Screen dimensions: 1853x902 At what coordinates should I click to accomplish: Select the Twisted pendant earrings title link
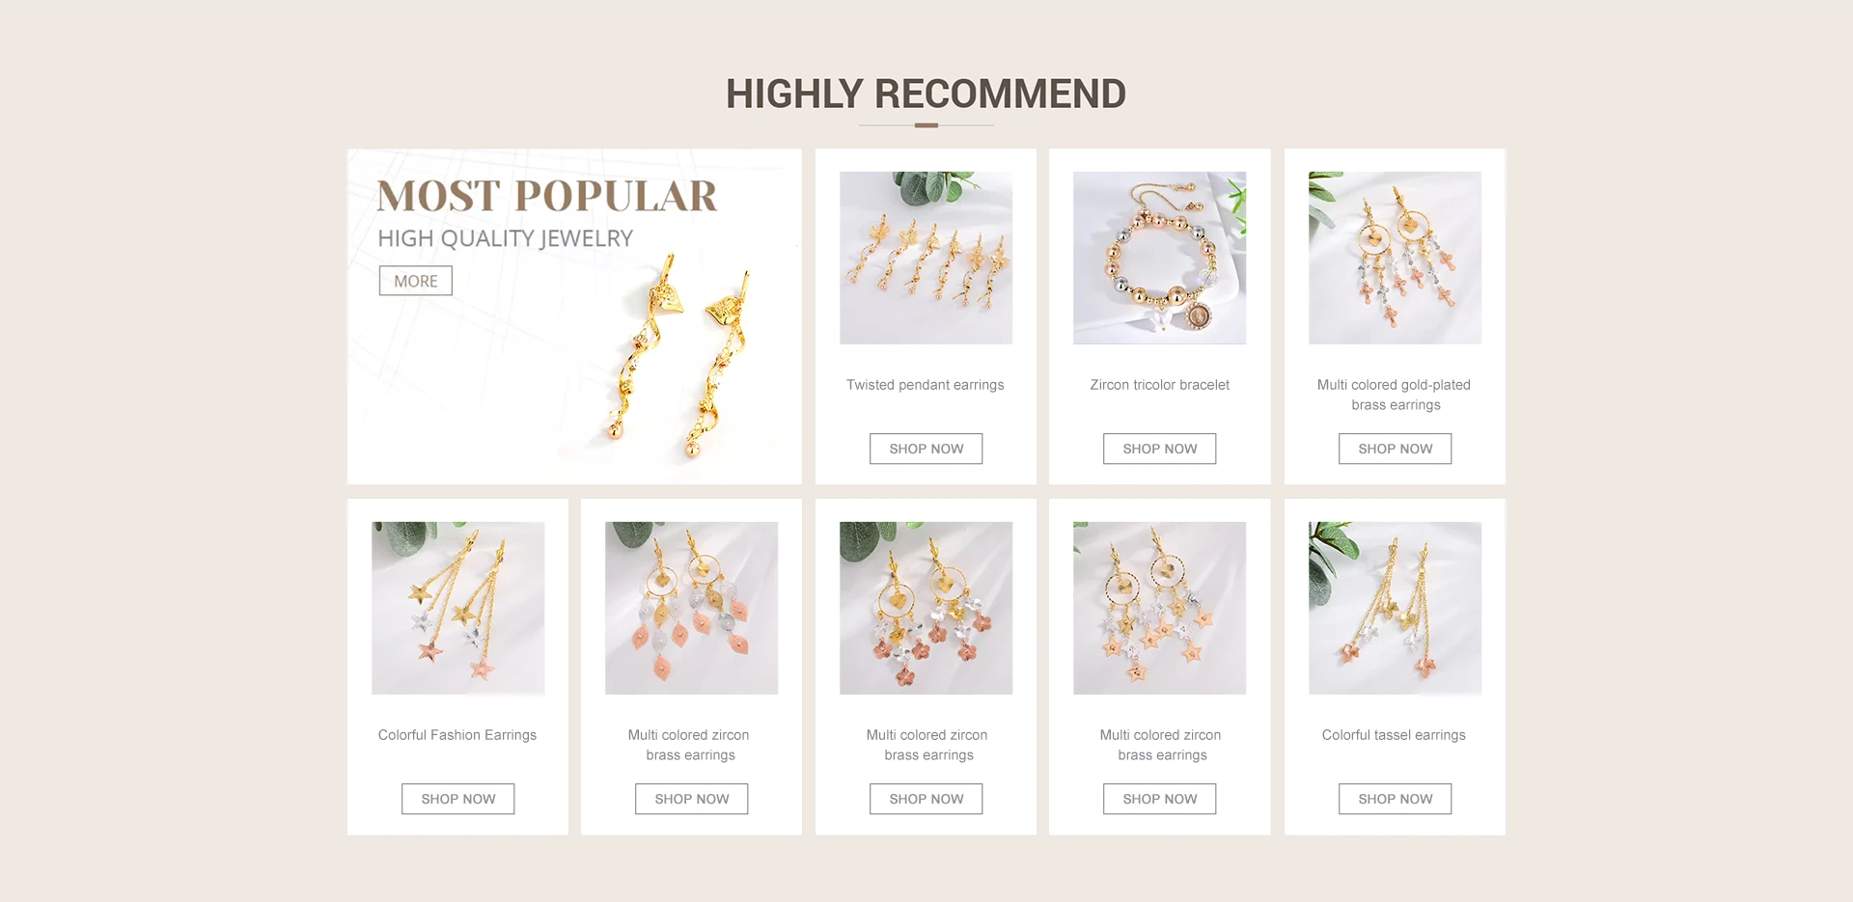[x=926, y=385]
